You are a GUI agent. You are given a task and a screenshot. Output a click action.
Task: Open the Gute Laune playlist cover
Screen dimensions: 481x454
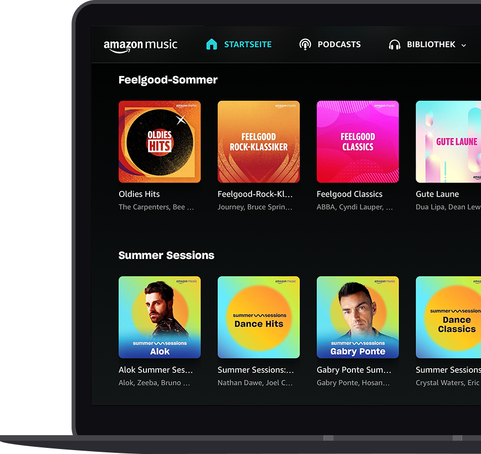pos(448,142)
